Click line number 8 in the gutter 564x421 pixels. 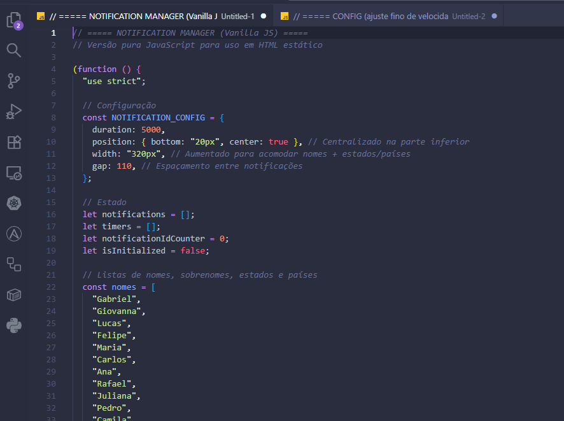point(53,118)
